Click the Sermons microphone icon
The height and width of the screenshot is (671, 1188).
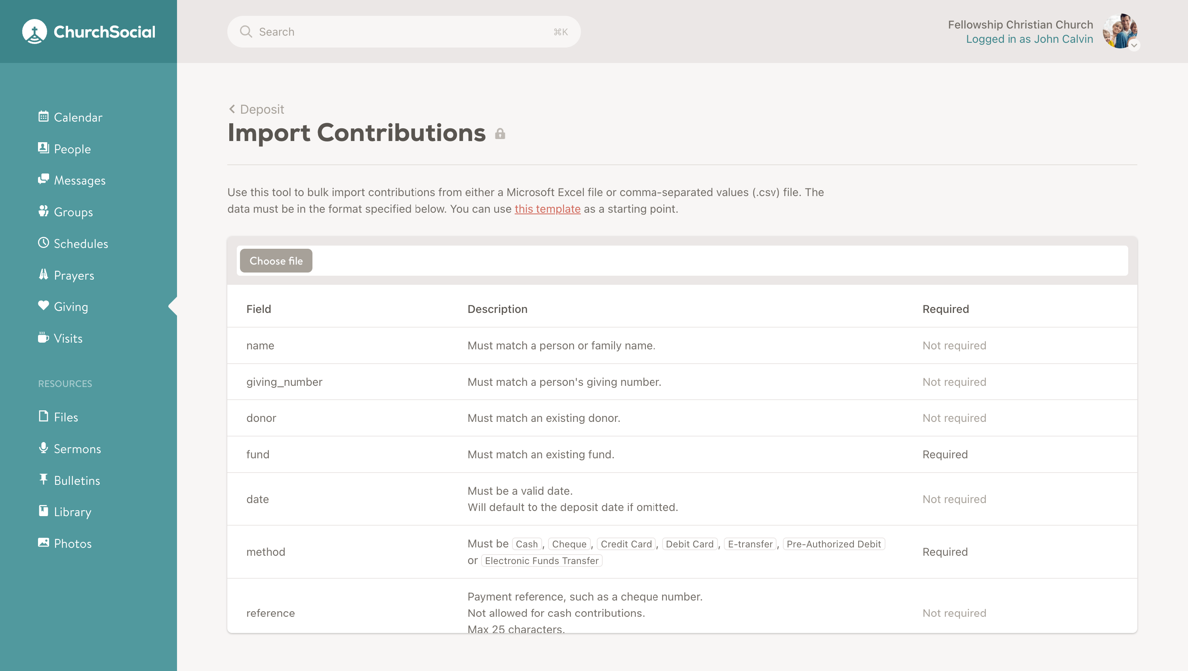[43, 448]
